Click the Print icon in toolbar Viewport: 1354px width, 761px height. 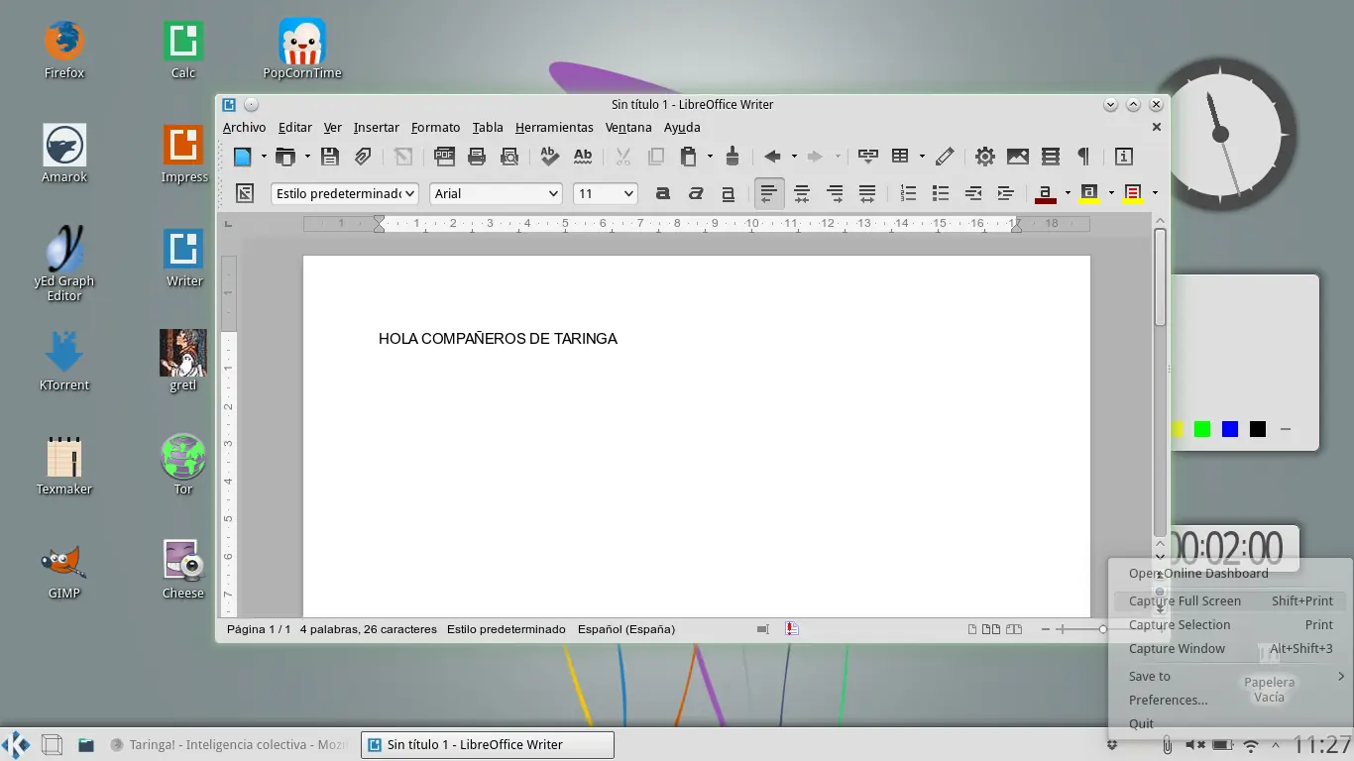tap(477, 157)
